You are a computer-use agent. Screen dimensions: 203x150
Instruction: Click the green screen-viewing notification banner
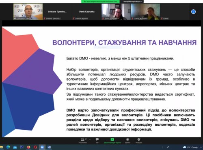point(100,2)
